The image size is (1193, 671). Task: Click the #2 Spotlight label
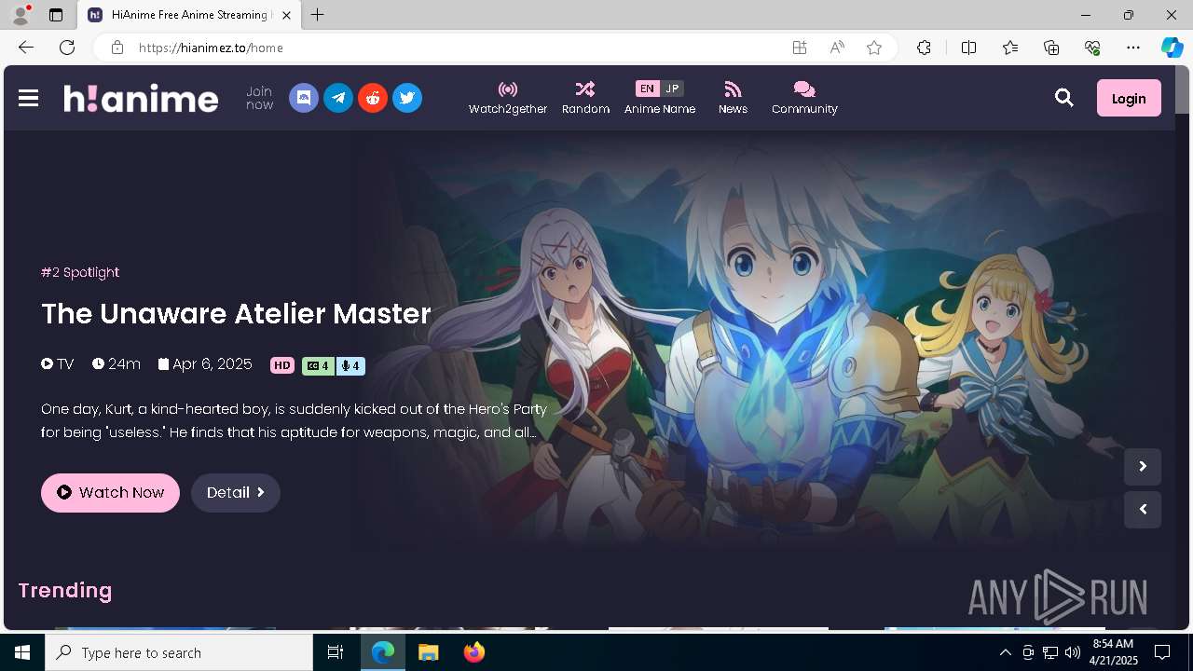(x=80, y=272)
